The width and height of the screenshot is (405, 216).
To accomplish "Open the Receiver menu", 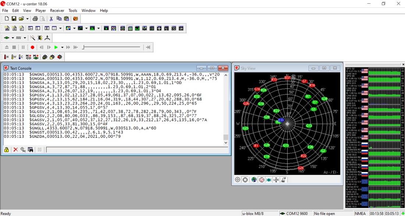I will point(57,11).
